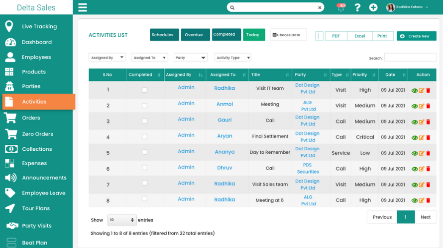
Task: Check the completed box for Day to Remember
Action: click(x=144, y=153)
